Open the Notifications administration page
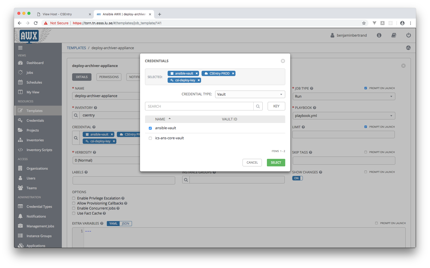The image size is (430, 268). pos(36,216)
